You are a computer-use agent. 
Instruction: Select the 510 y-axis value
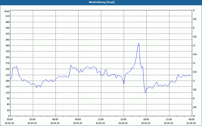tap(8, 16)
